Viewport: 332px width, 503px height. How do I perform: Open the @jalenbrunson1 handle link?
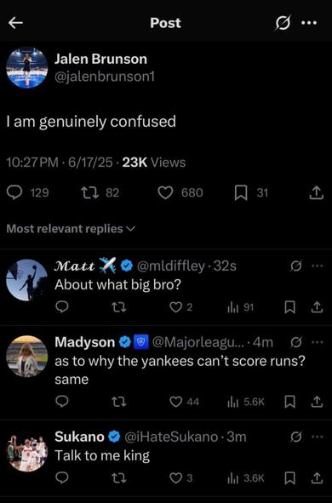104,77
